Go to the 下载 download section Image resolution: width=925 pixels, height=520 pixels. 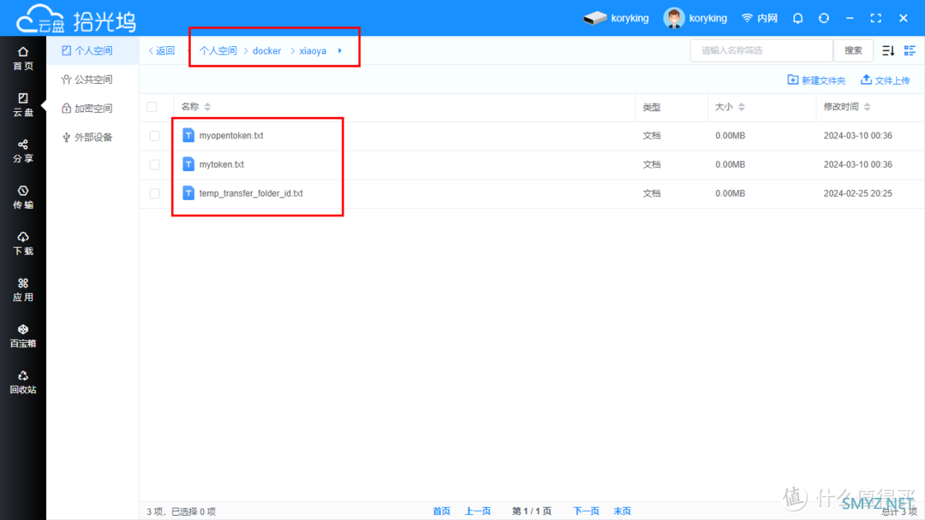tap(23, 244)
